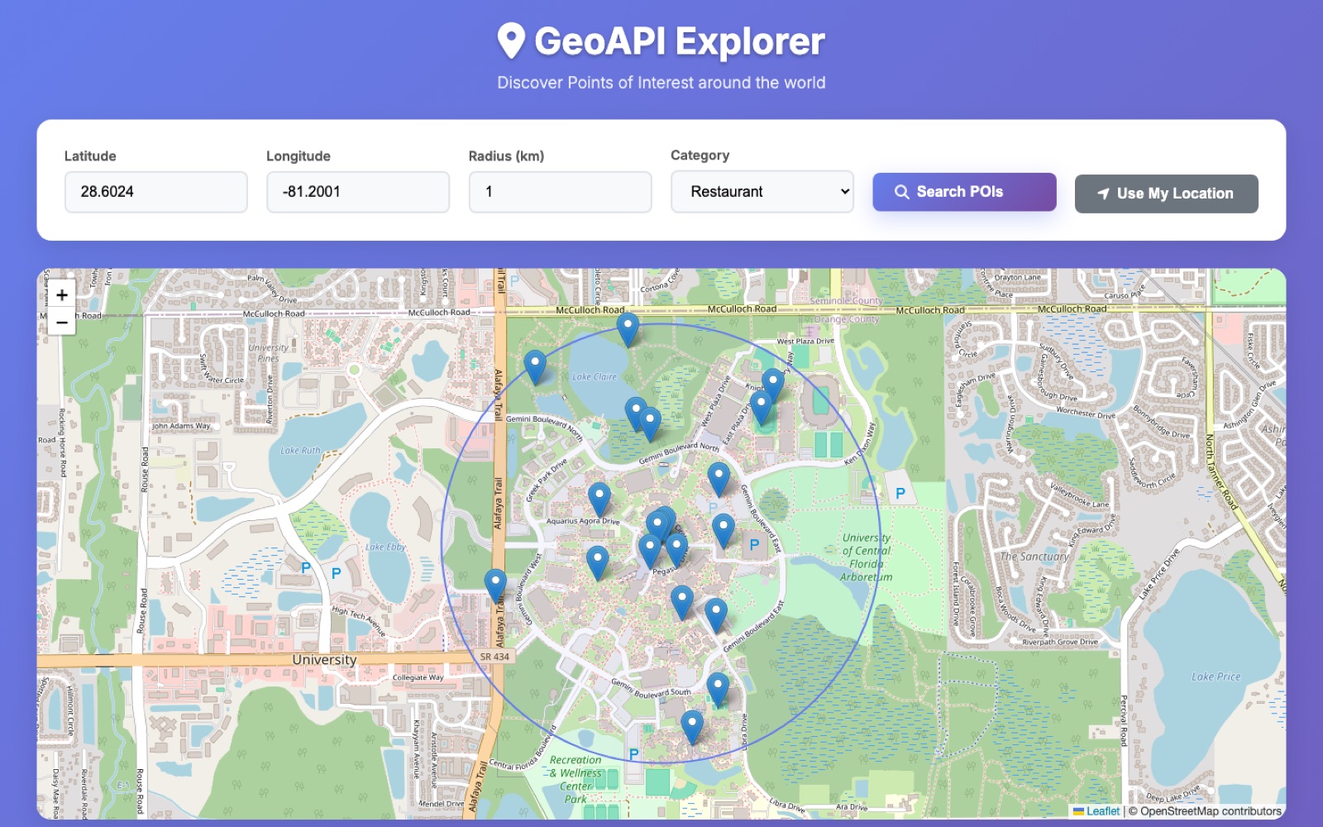Image resolution: width=1323 pixels, height=827 pixels.
Task: Select the southernmost map marker
Action: (692, 728)
